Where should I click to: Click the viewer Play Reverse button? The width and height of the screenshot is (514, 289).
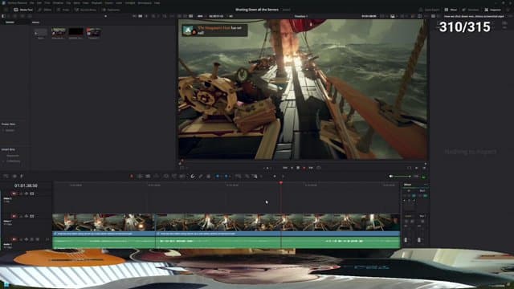point(292,168)
